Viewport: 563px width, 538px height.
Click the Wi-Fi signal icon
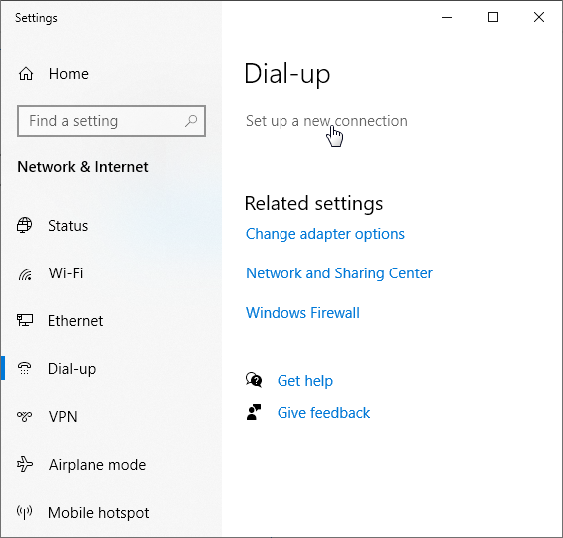pyautogui.click(x=25, y=274)
